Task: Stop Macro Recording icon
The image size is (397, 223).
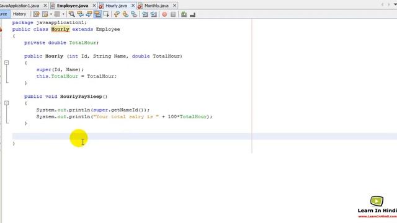Action: (173, 14)
